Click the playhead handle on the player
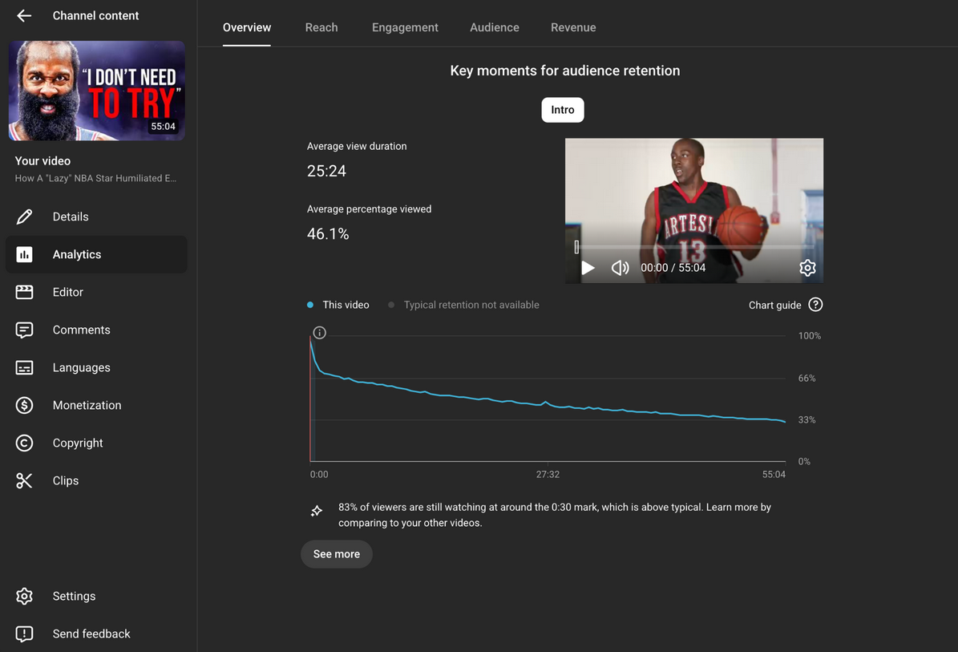This screenshot has height=652, width=958. [x=576, y=247]
